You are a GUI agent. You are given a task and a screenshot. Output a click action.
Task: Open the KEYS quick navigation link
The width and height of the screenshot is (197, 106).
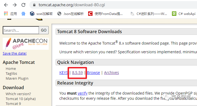click(x=64, y=73)
